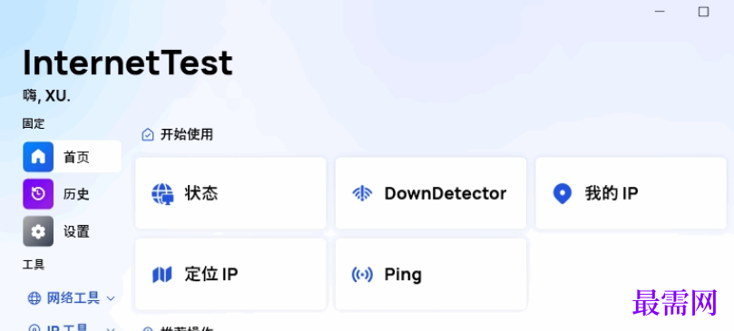Expand the IP 工具 section chevron

pos(111,328)
